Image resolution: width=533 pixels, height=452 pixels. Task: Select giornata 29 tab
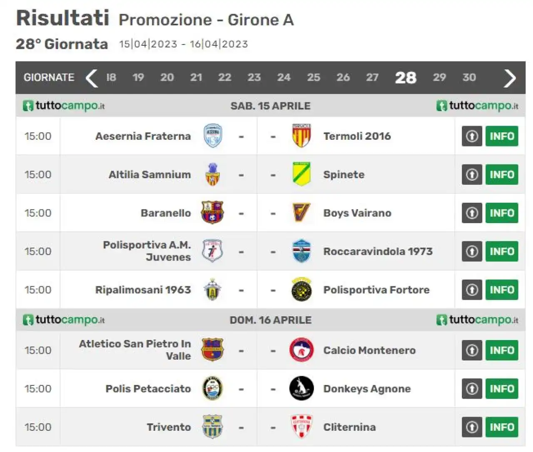click(439, 77)
